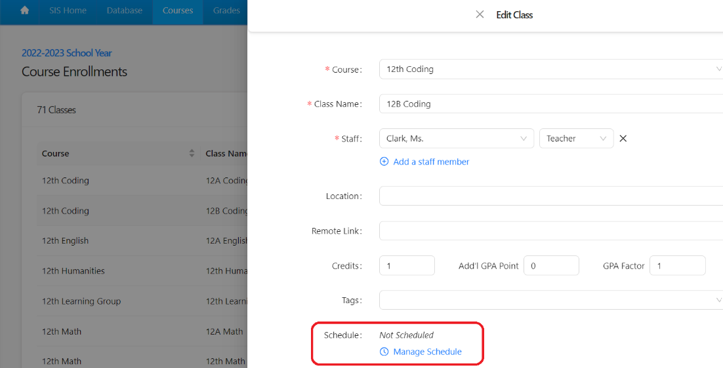Click the plus icon to add staff

pyautogui.click(x=384, y=162)
